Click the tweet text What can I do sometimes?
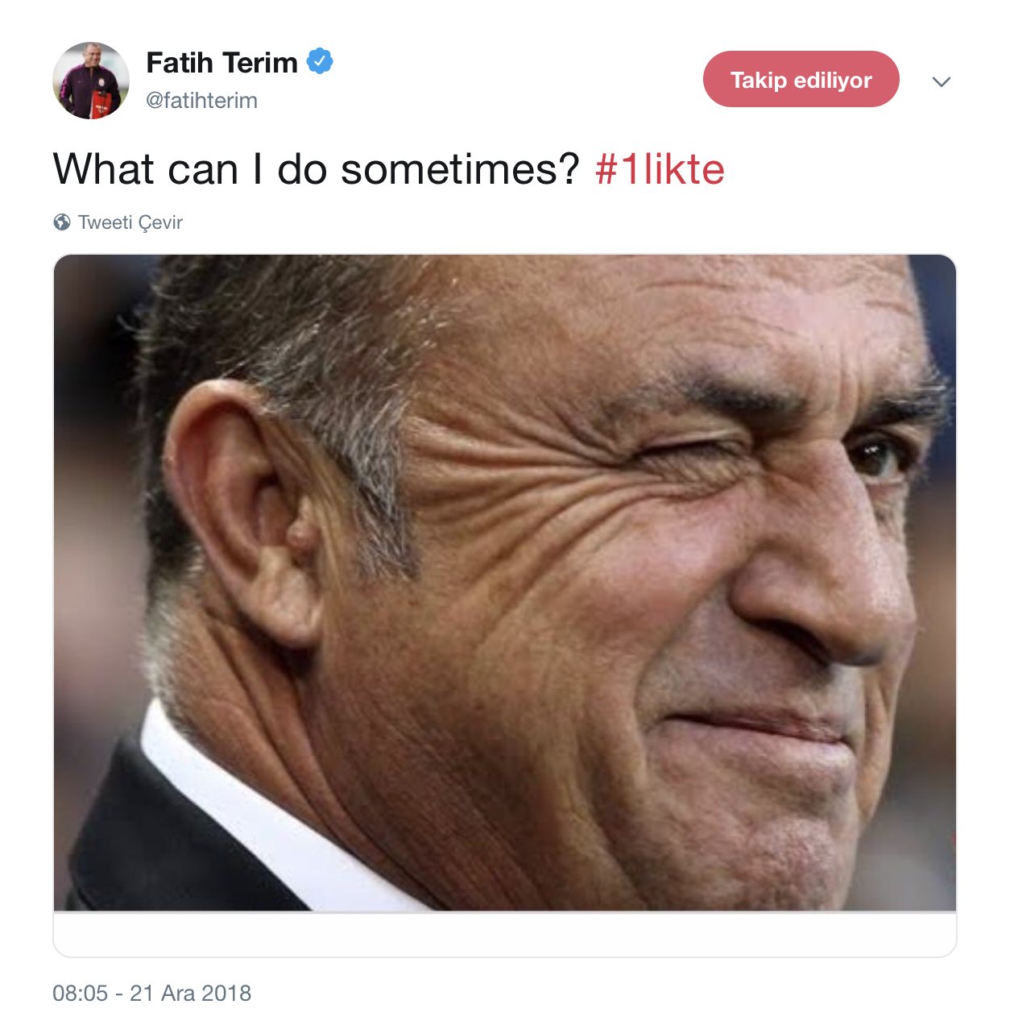This screenshot has width=1010, height=1025. click(x=317, y=169)
